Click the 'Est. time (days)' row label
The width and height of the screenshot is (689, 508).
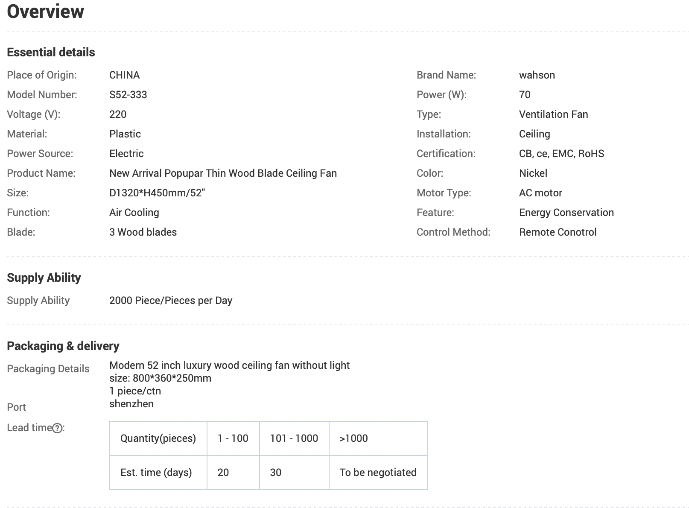click(x=156, y=472)
